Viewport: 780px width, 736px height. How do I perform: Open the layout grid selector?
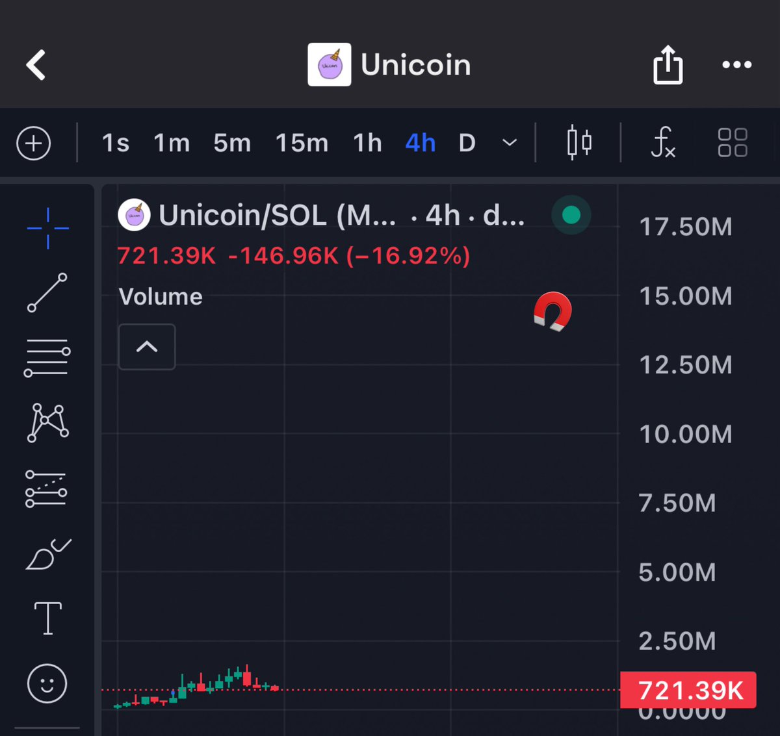click(733, 143)
